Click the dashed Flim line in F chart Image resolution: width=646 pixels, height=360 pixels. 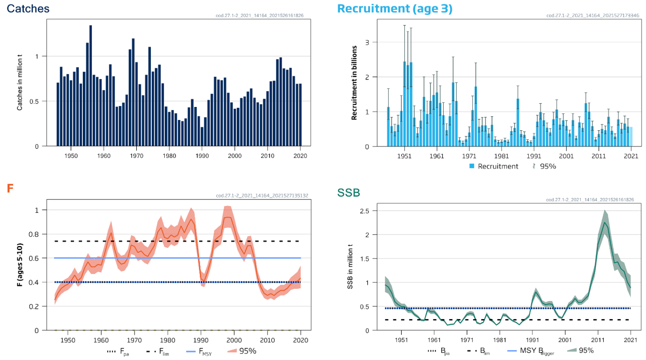coord(177,241)
